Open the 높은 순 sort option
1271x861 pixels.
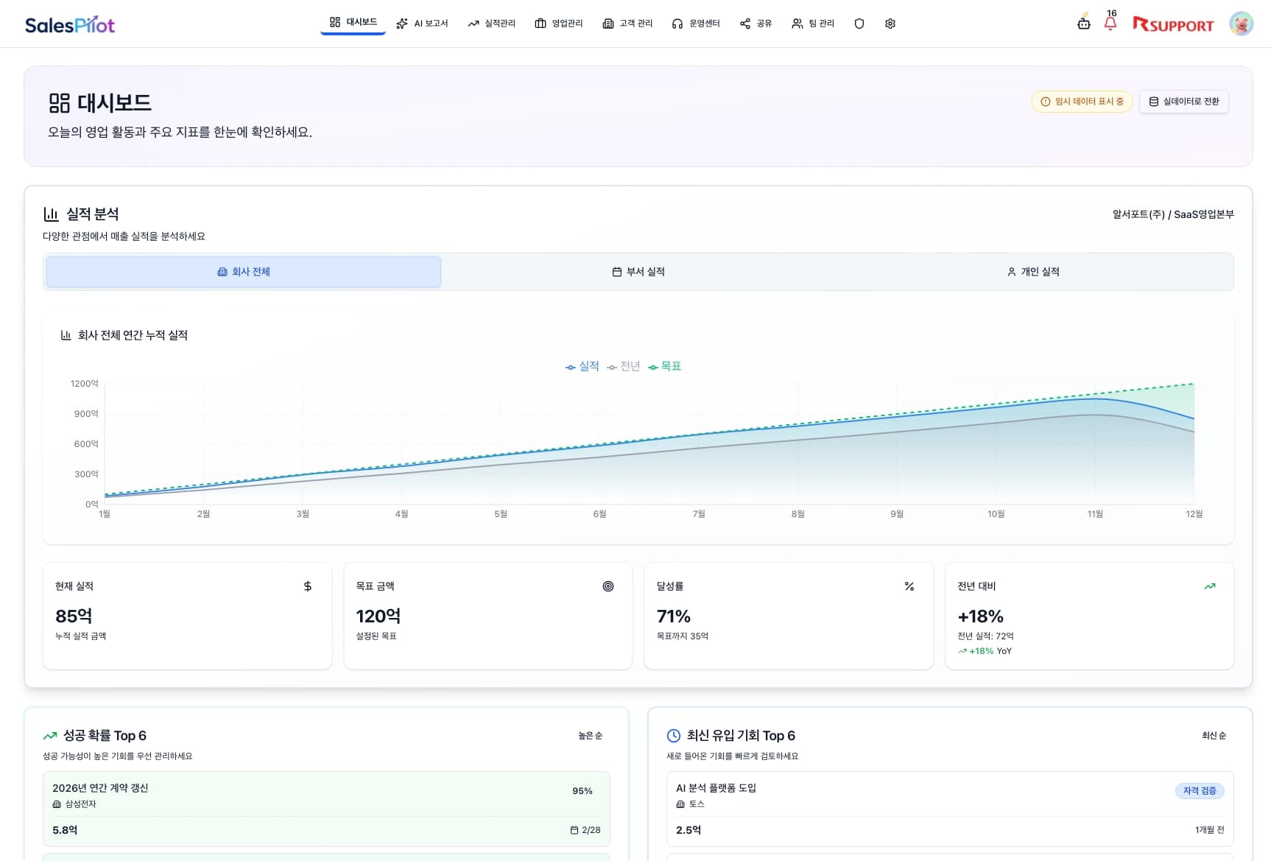click(590, 736)
